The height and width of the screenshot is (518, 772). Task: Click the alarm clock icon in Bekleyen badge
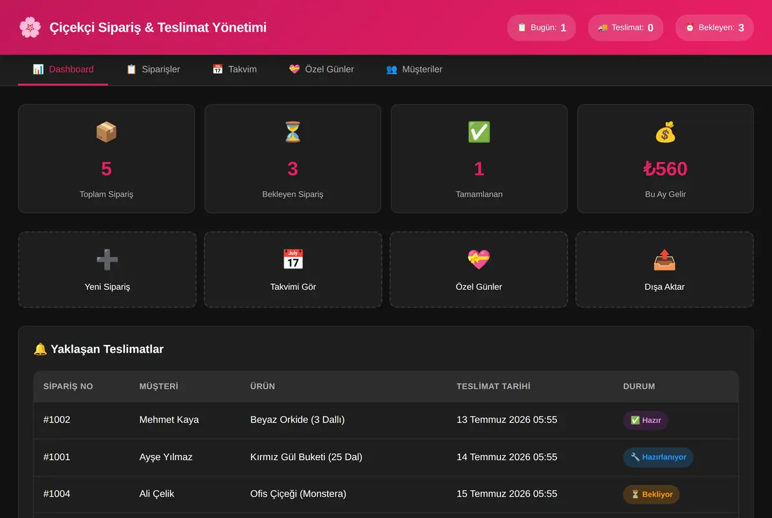690,28
